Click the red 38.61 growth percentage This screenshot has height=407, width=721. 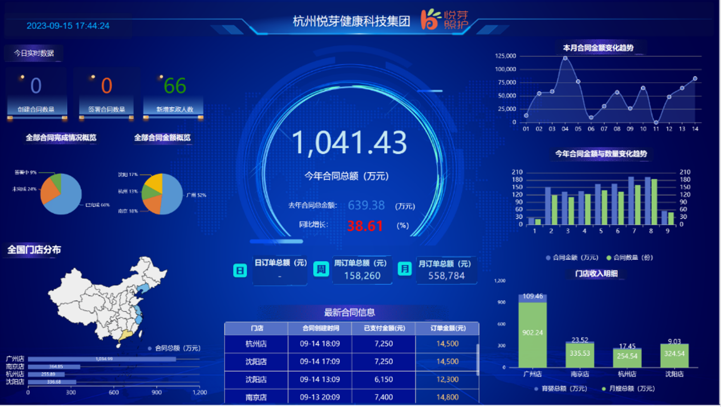tap(365, 226)
